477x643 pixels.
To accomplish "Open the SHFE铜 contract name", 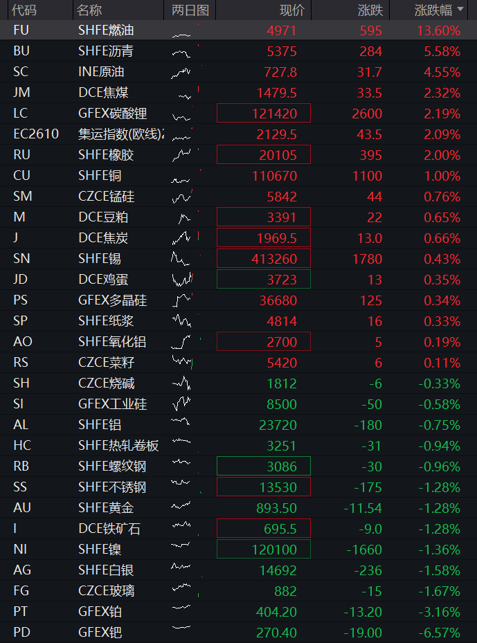I will [100, 176].
